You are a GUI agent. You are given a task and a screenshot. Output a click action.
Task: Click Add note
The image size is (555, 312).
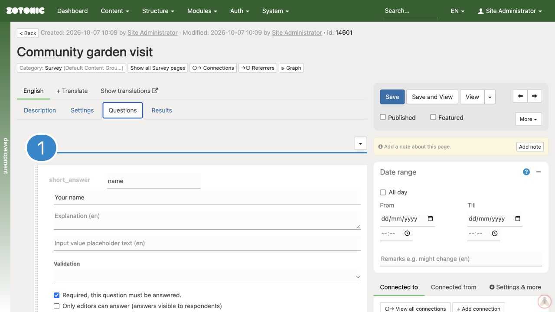[x=530, y=146]
